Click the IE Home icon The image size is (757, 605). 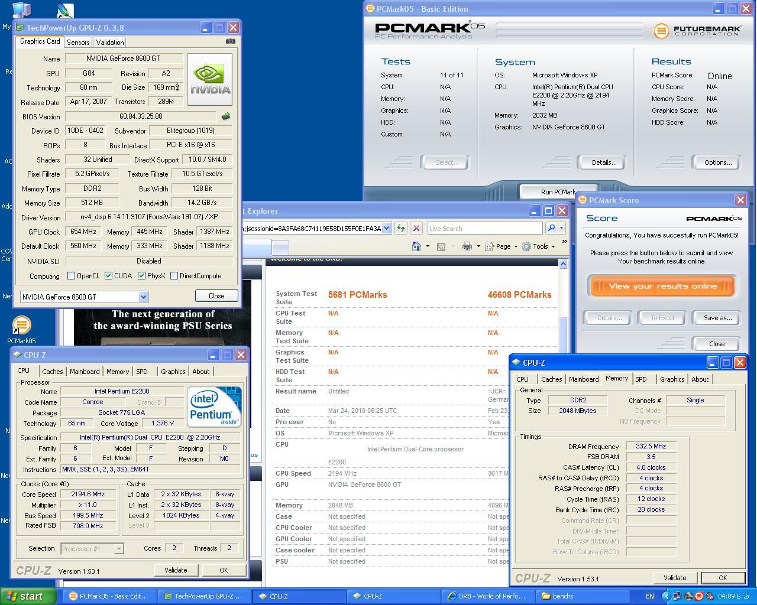pyautogui.click(x=416, y=246)
